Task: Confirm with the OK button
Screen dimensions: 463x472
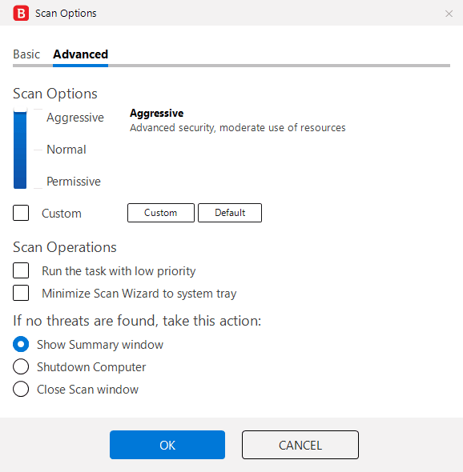Action: pyautogui.click(x=167, y=445)
